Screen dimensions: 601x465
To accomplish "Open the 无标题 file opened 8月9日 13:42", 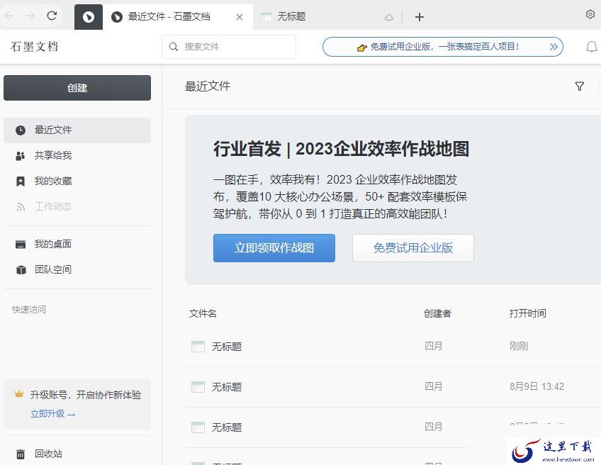I will (227, 387).
